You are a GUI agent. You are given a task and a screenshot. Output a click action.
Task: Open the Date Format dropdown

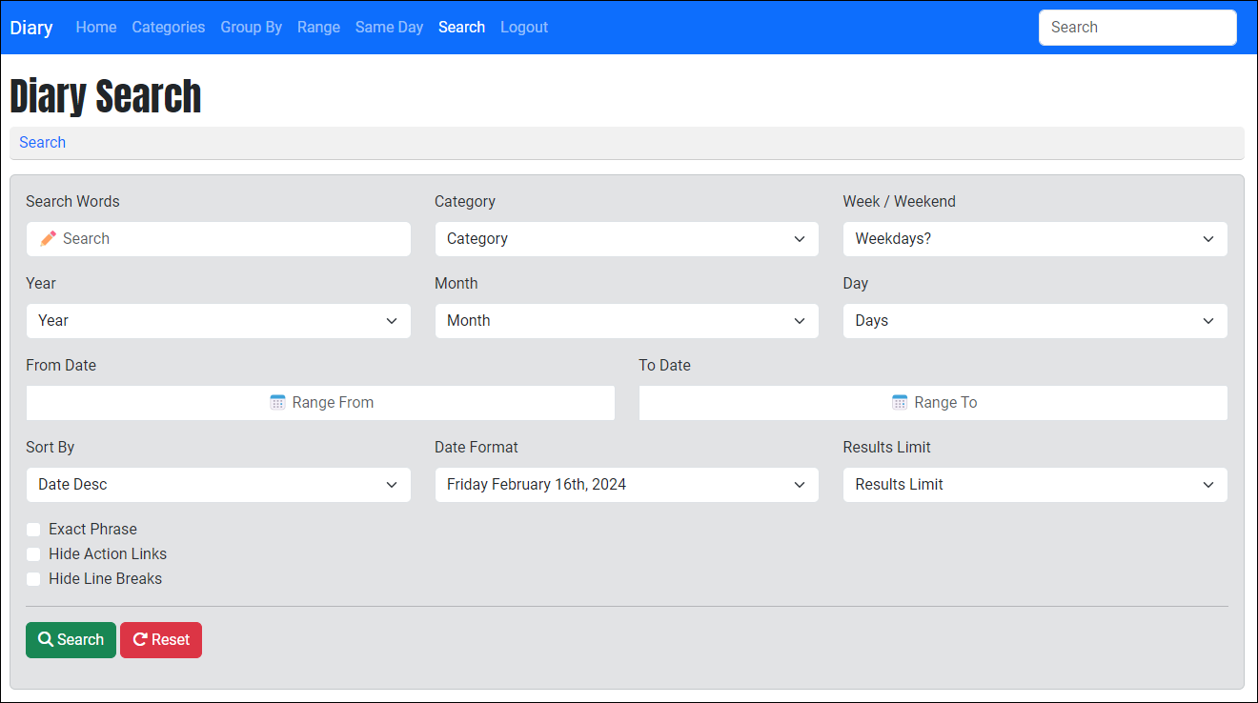(626, 485)
